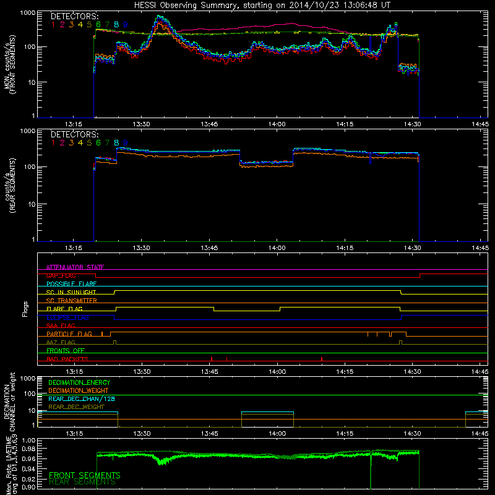Click FRONT SEGMENTS label in livetime panel
The width and height of the screenshot is (495, 495).
point(85,475)
